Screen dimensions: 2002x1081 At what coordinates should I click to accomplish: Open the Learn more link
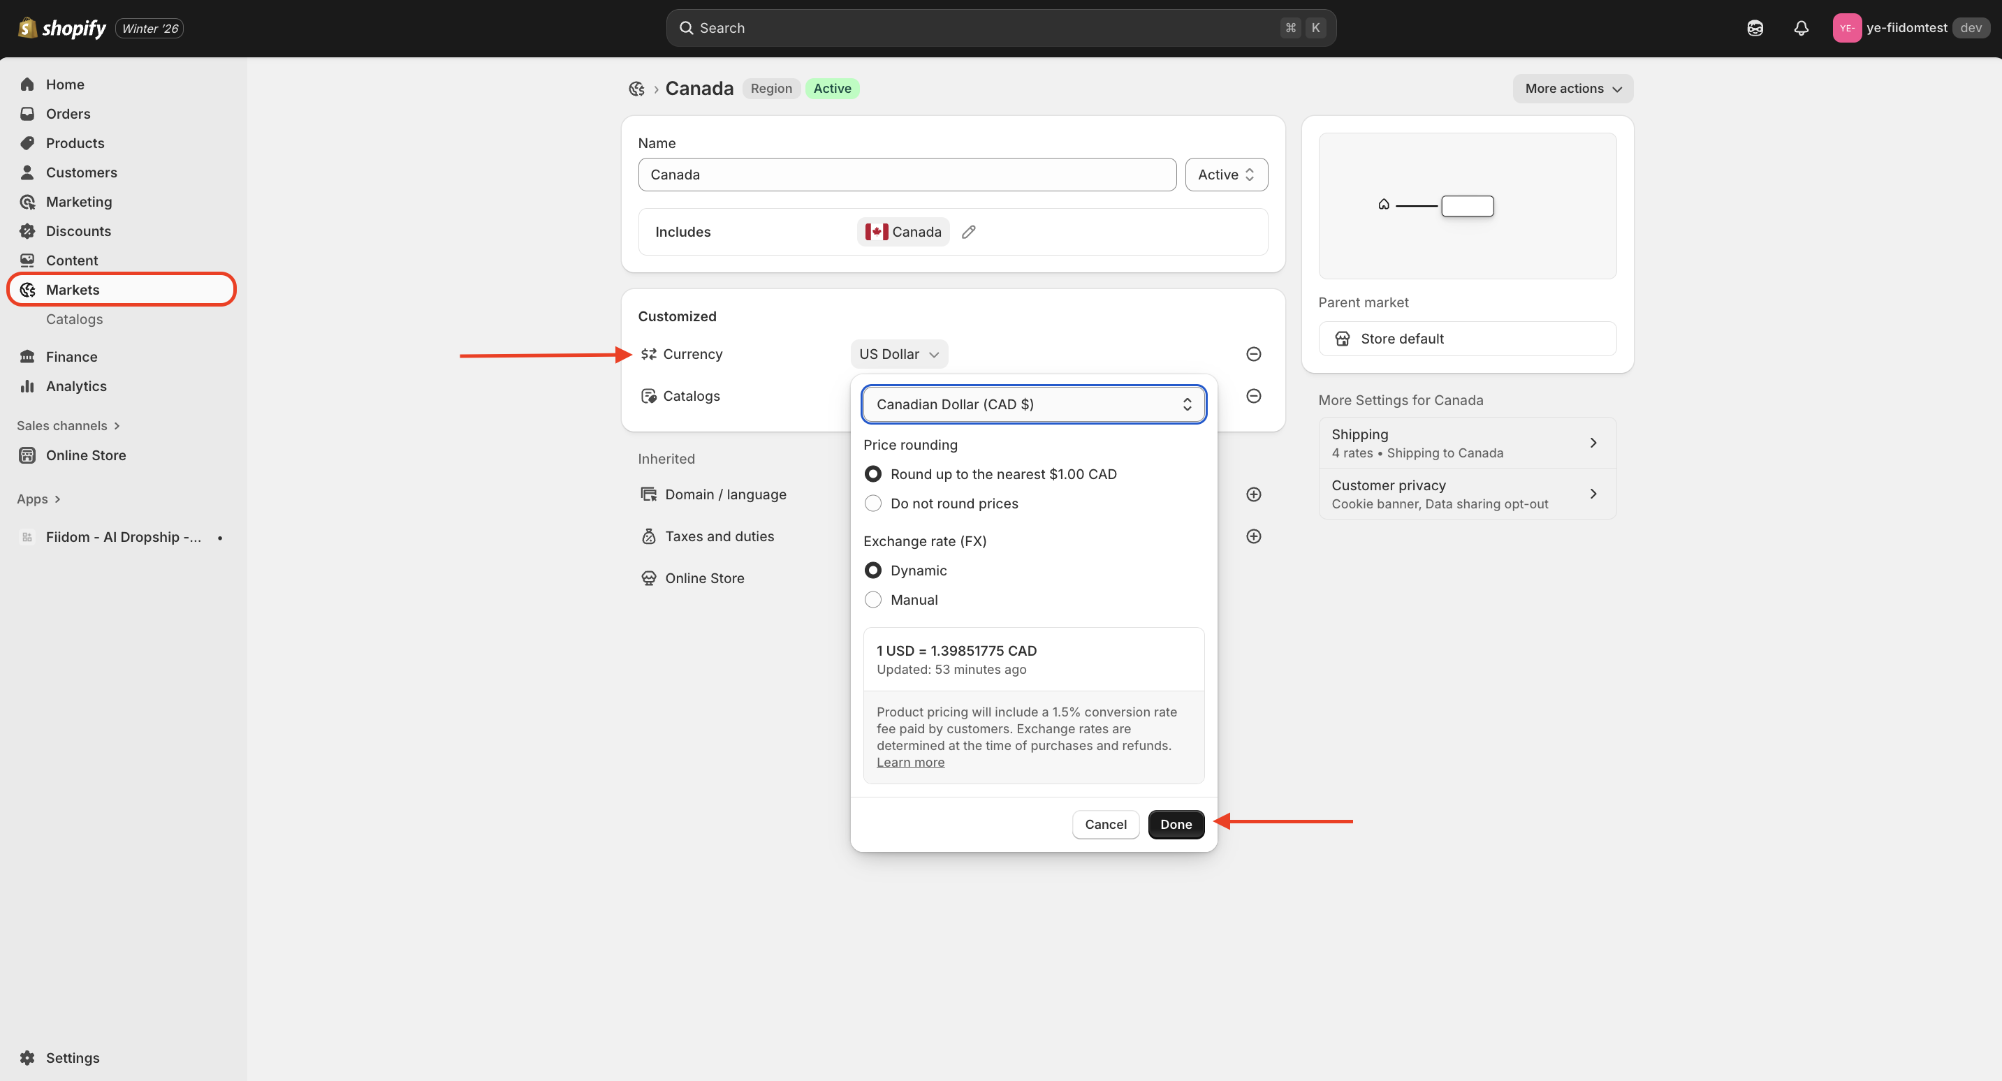(910, 763)
